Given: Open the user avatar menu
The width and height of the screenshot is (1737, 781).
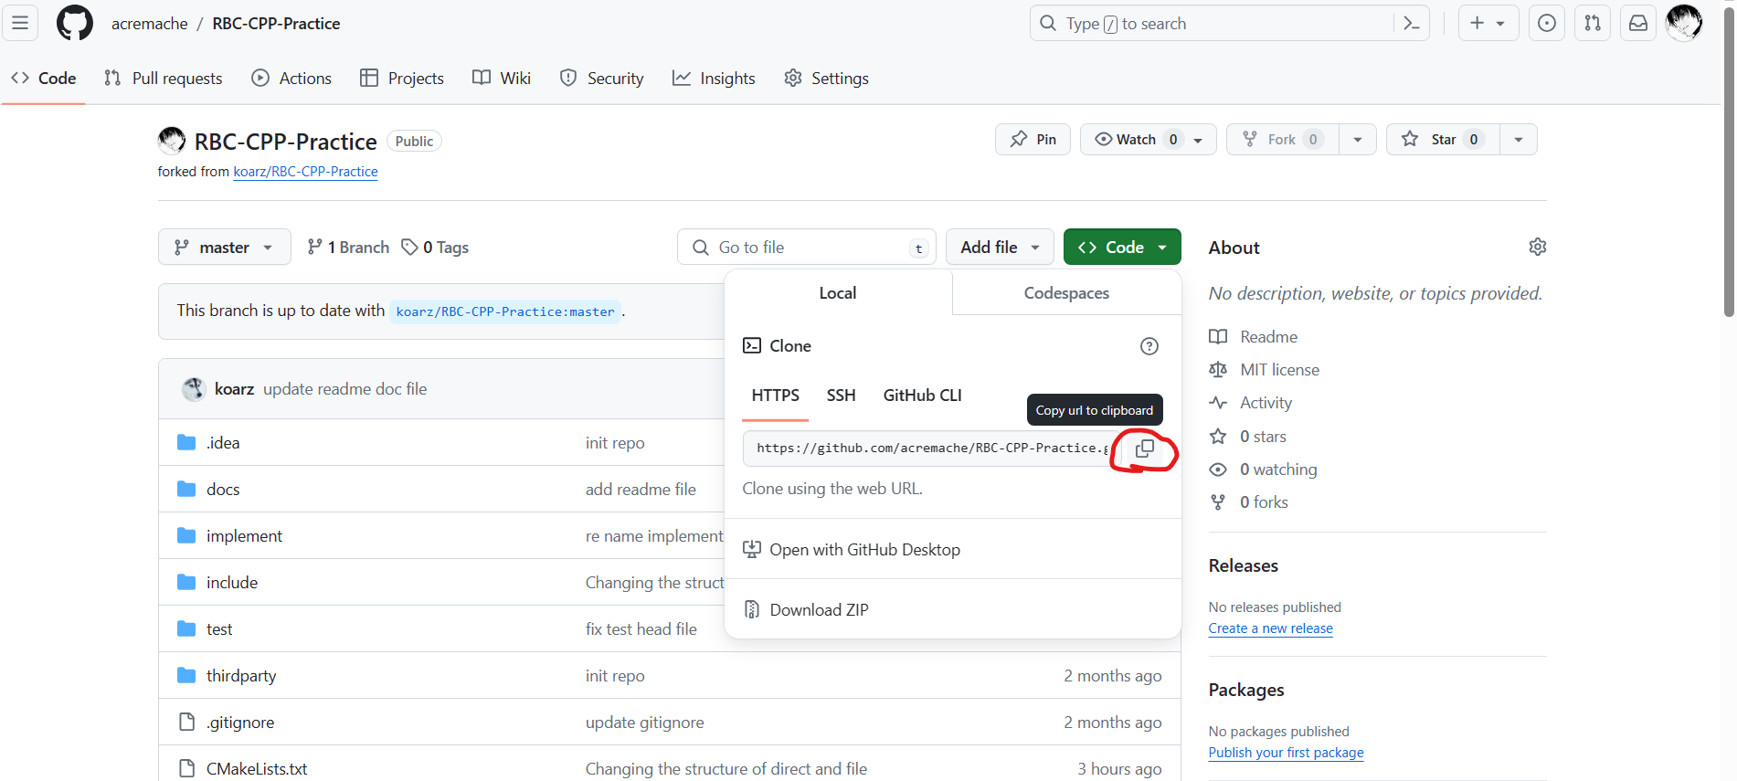Looking at the screenshot, I should 1684,23.
